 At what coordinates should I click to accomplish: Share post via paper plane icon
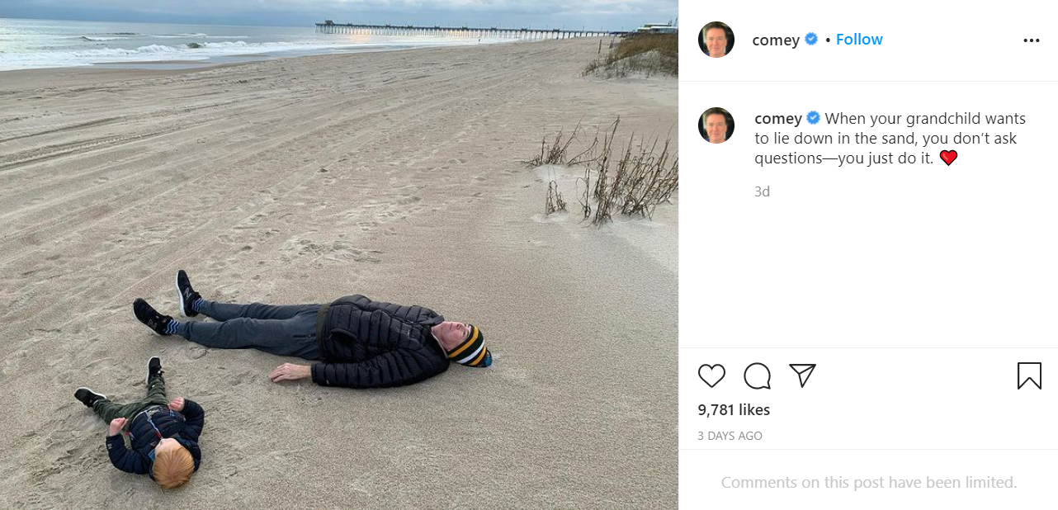tap(802, 375)
